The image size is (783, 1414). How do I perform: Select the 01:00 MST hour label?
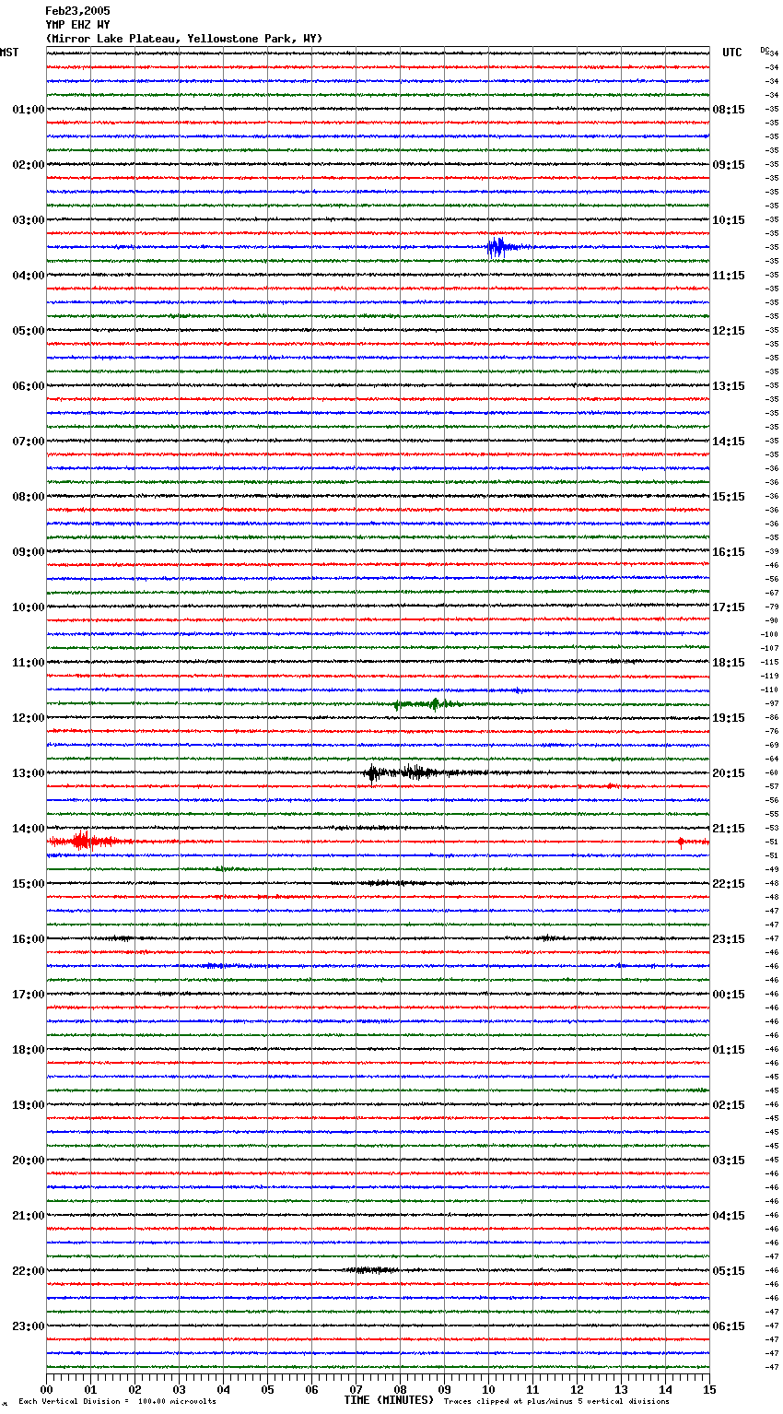coord(29,110)
